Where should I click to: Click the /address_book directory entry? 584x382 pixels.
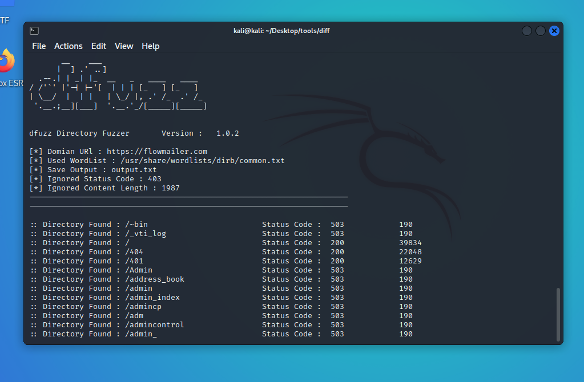pos(155,279)
